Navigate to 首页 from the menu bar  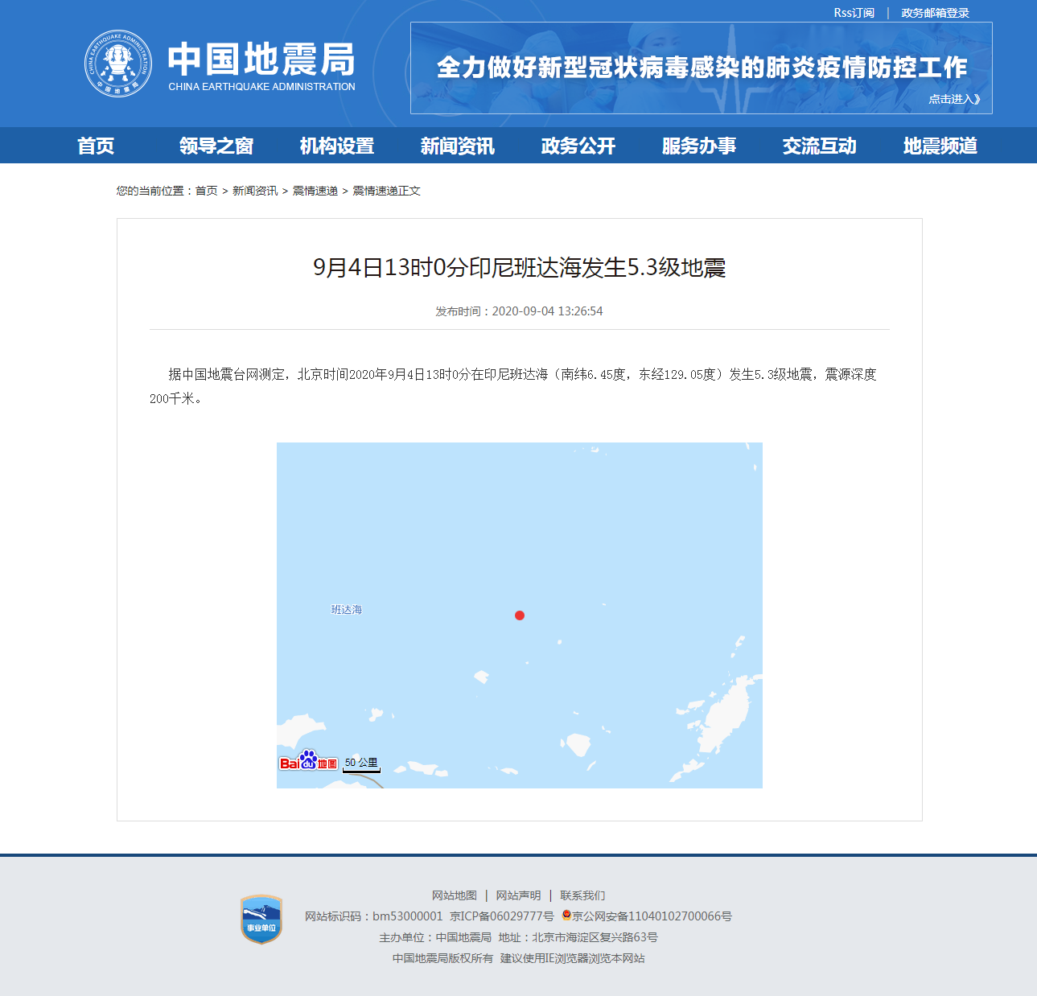tap(97, 146)
